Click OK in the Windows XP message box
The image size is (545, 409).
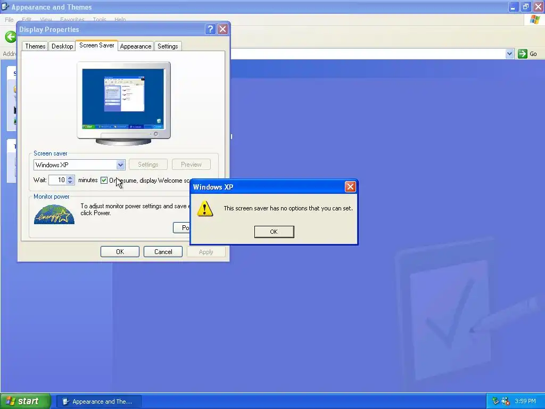pyautogui.click(x=274, y=232)
